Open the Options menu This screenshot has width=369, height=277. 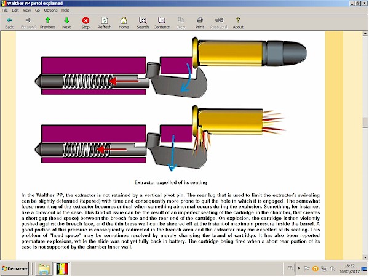pos(50,10)
